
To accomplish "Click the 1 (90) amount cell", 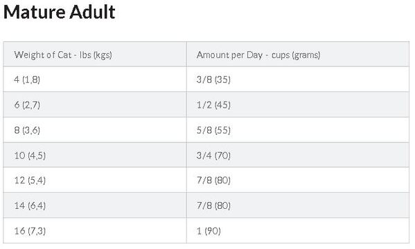I will [298, 230].
